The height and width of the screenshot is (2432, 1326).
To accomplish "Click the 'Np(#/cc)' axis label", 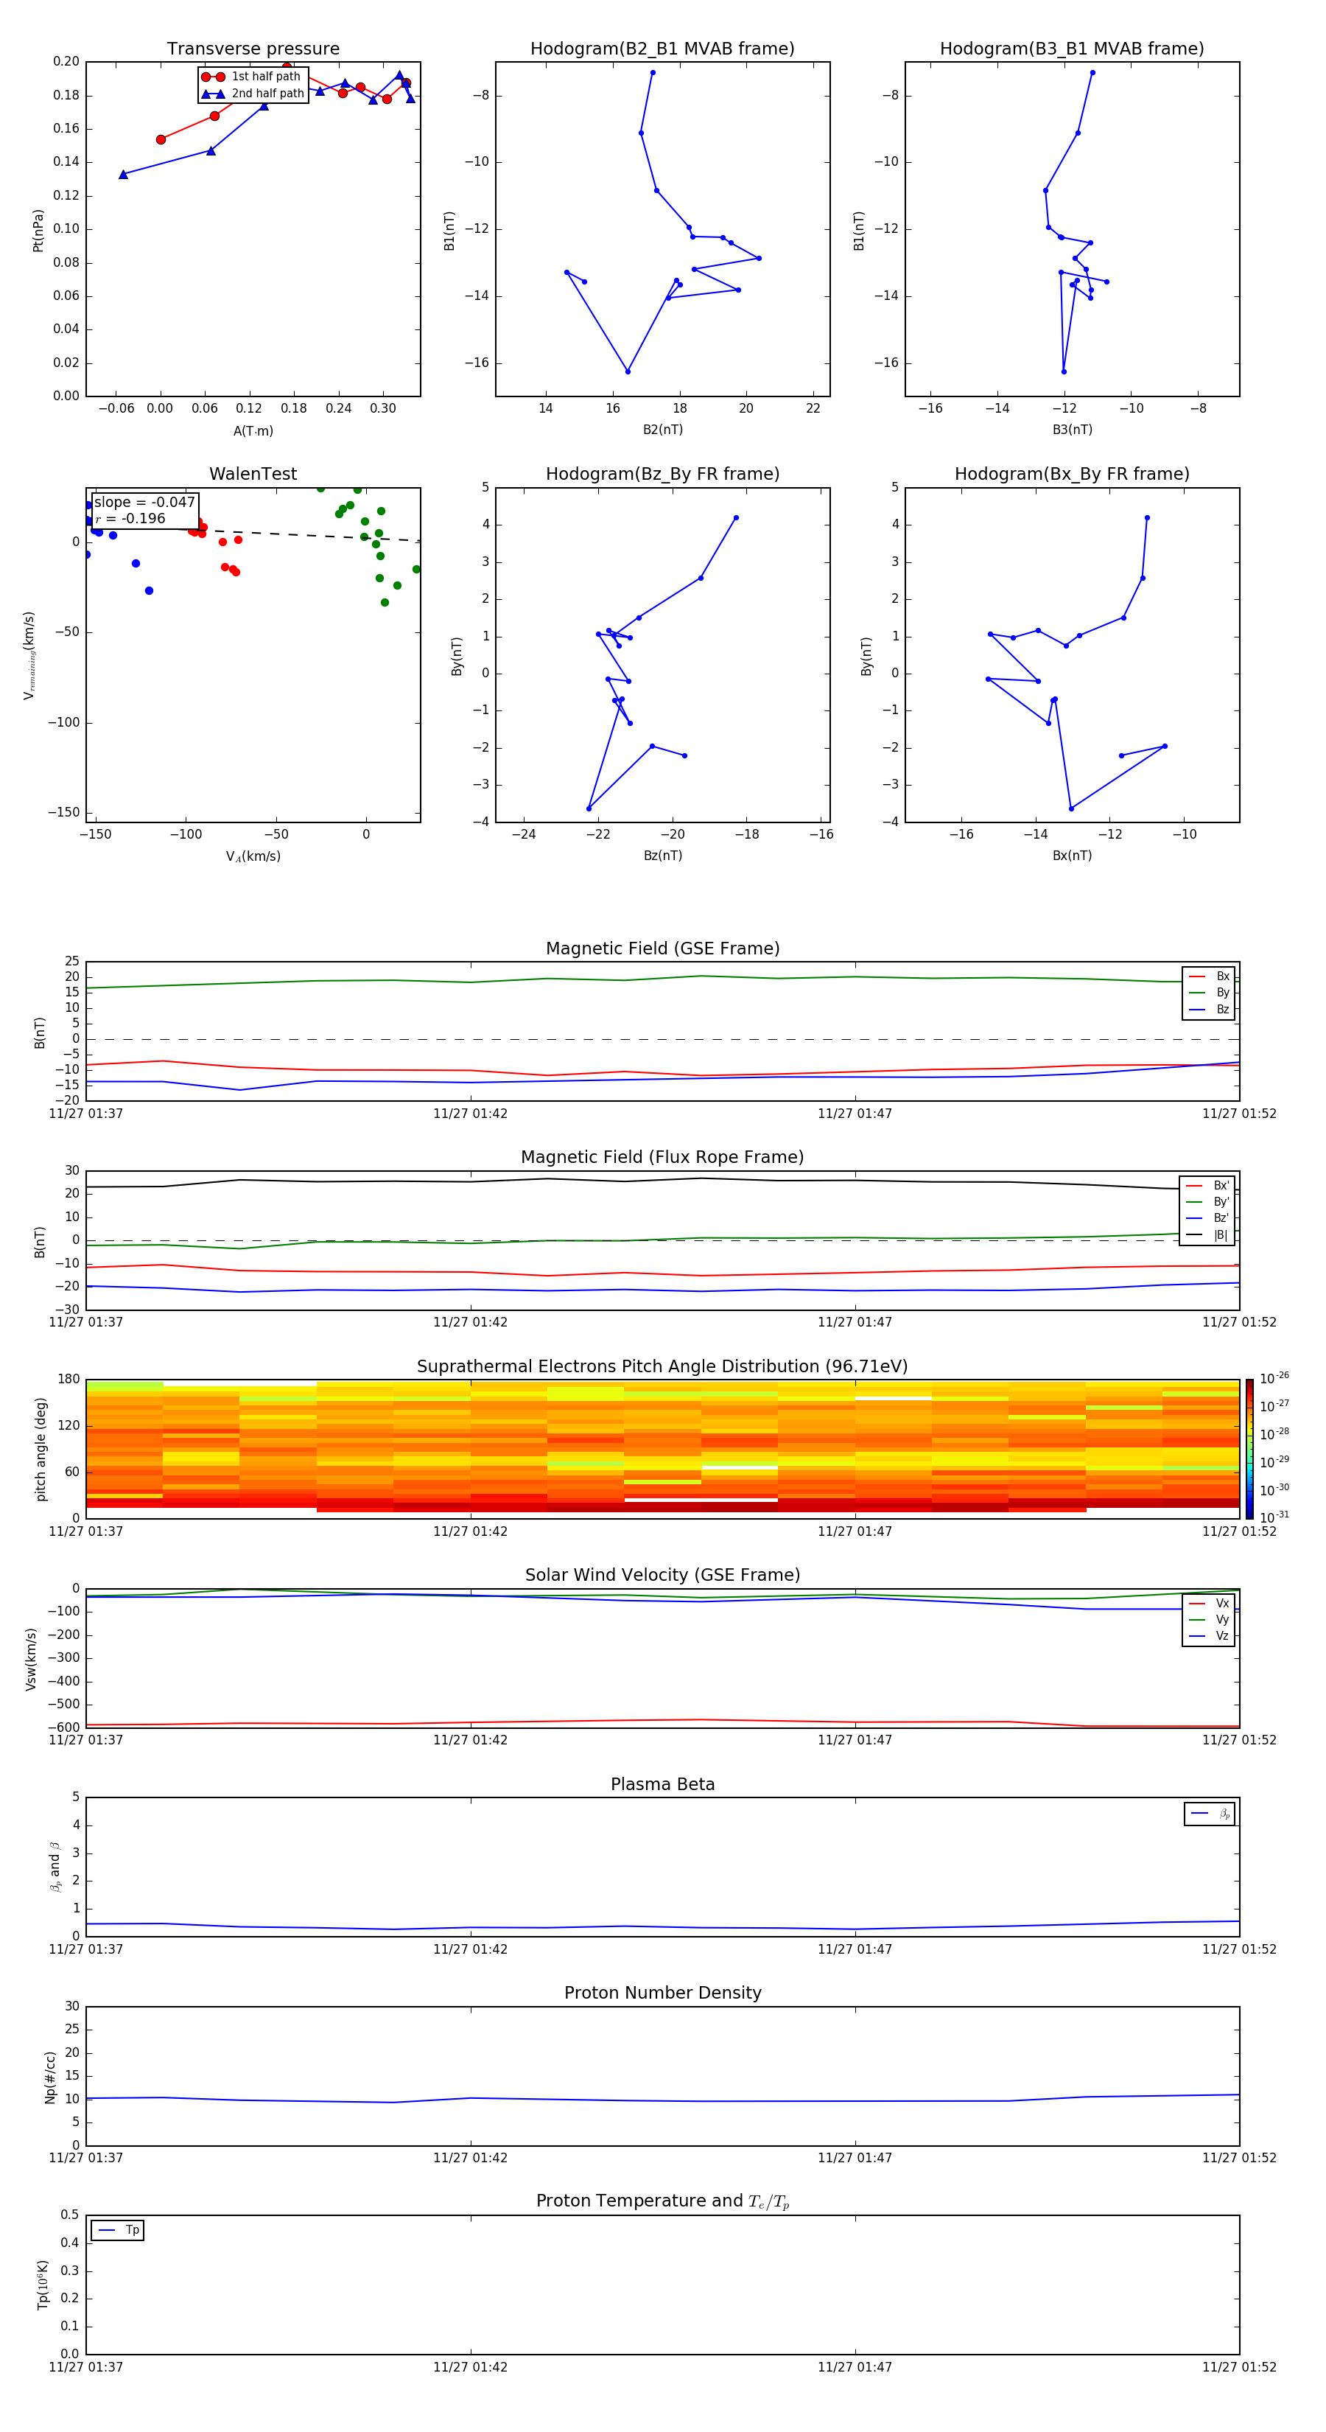I will click(50, 2077).
